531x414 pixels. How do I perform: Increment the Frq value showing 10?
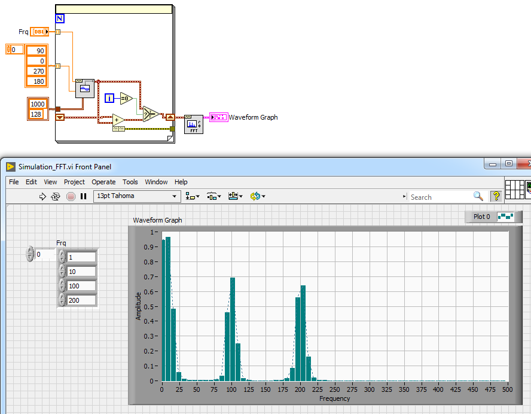62,268
